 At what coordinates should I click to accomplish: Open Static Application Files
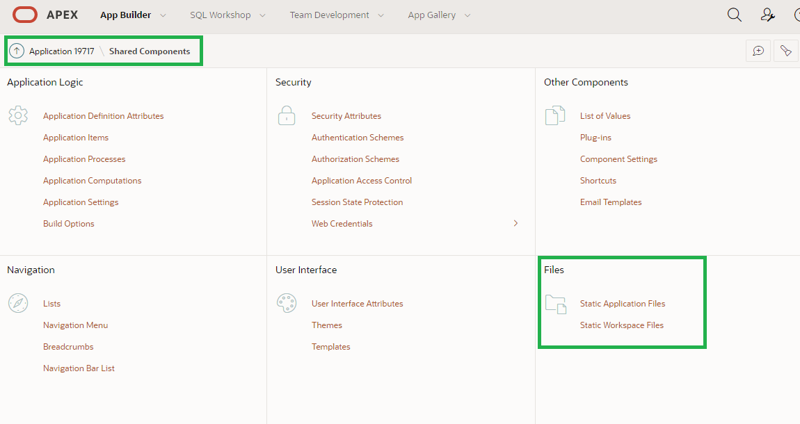tap(623, 303)
